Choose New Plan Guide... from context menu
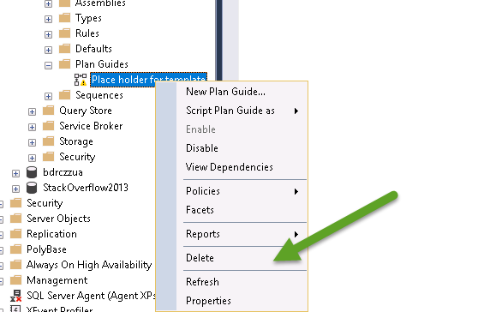 (x=225, y=92)
